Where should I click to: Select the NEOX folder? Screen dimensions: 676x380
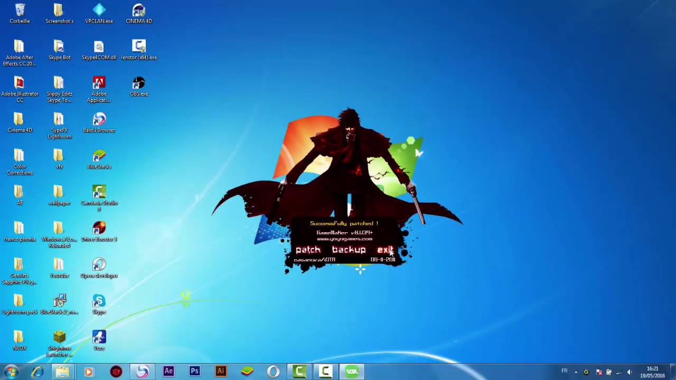[x=20, y=340]
